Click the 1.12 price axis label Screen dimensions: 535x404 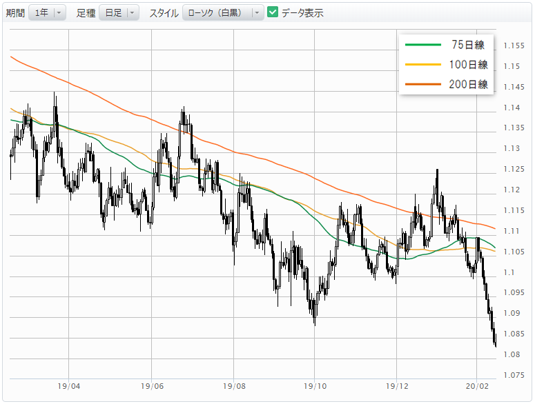tap(512, 190)
